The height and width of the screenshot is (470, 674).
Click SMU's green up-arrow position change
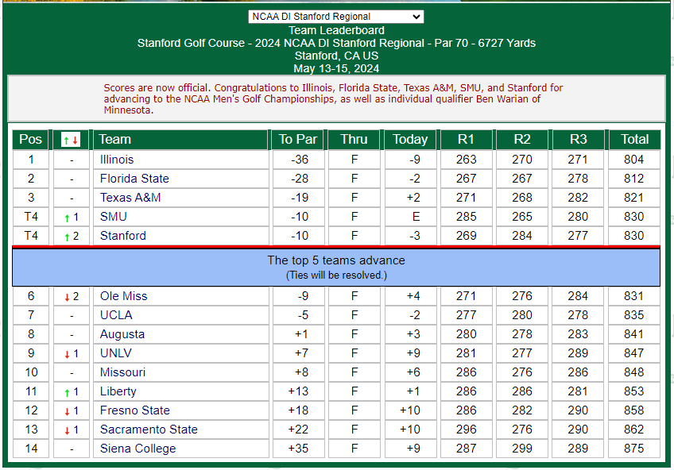[67, 218]
